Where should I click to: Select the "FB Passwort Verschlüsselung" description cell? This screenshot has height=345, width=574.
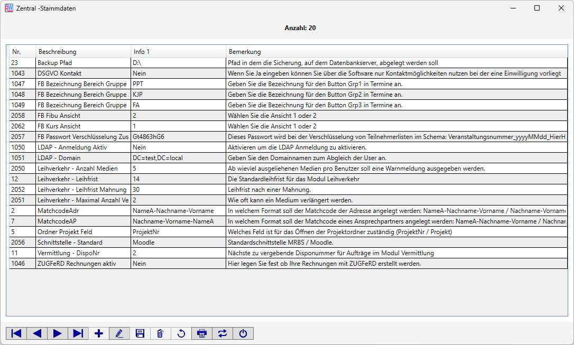click(83, 137)
